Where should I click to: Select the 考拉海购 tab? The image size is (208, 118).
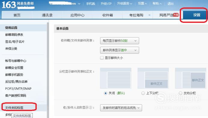(136, 15)
